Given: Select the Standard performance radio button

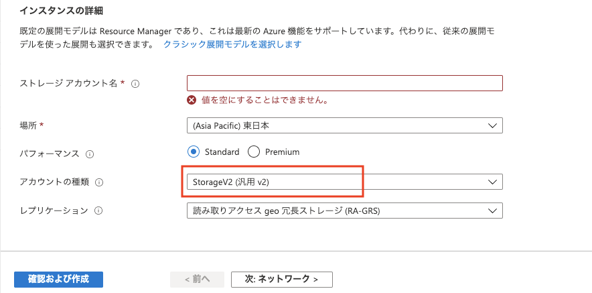Looking at the screenshot, I should (194, 152).
